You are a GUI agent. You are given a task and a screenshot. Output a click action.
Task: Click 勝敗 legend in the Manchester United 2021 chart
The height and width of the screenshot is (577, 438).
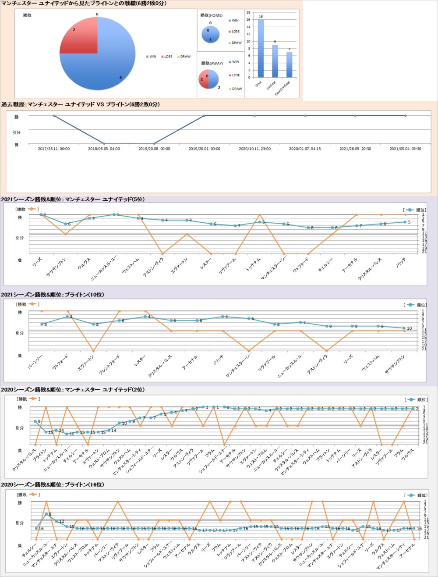pos(27,210)
